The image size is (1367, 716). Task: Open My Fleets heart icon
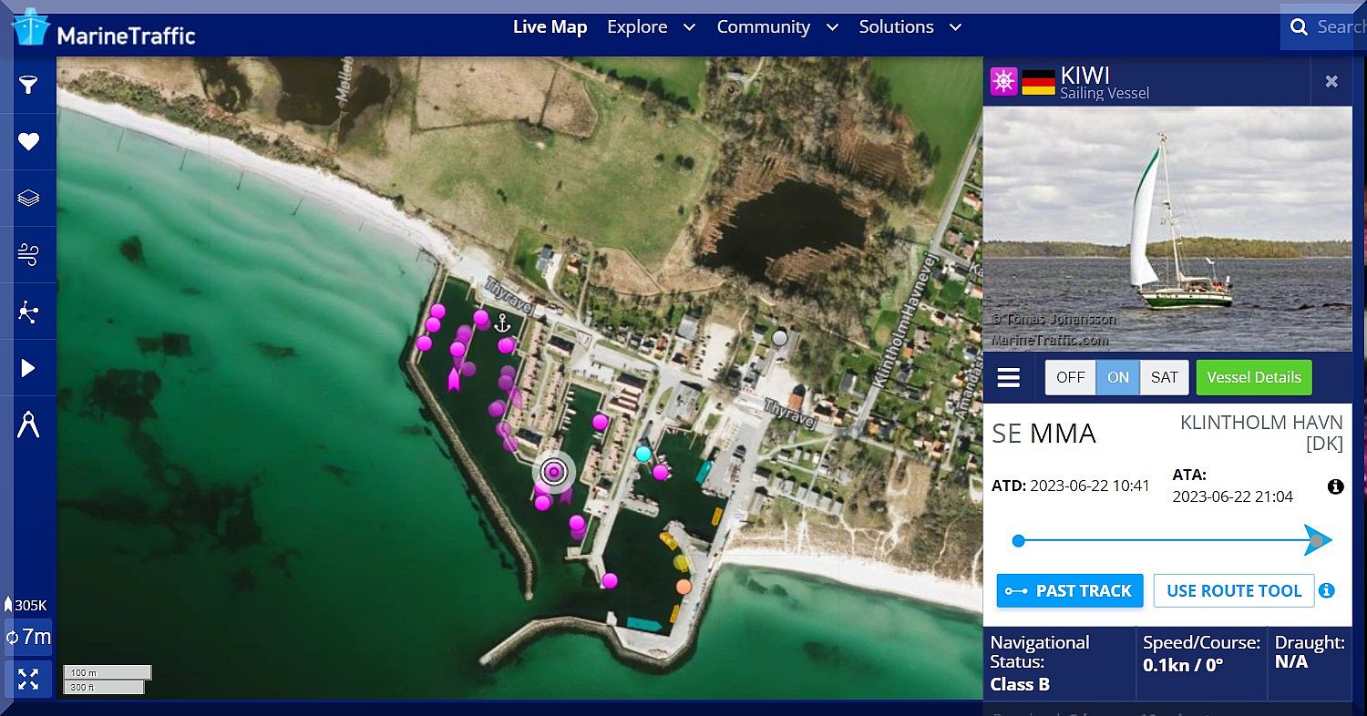tap(28, 141)
